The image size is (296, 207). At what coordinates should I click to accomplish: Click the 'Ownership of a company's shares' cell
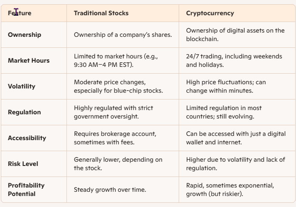click(123, 35)
